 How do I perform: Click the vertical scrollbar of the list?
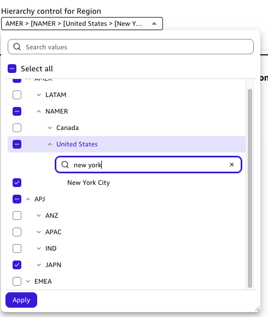pos(250,188)
